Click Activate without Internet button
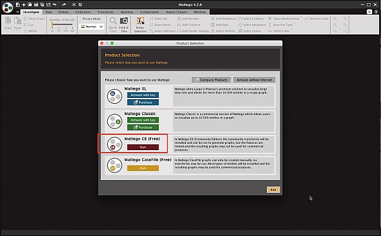381x236 pixels. (254, 80)
